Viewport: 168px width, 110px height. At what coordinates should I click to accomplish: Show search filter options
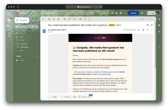coord(92,13)
